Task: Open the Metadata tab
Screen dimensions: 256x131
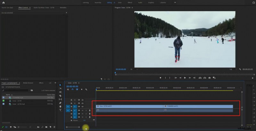Action: coord(63,8)
